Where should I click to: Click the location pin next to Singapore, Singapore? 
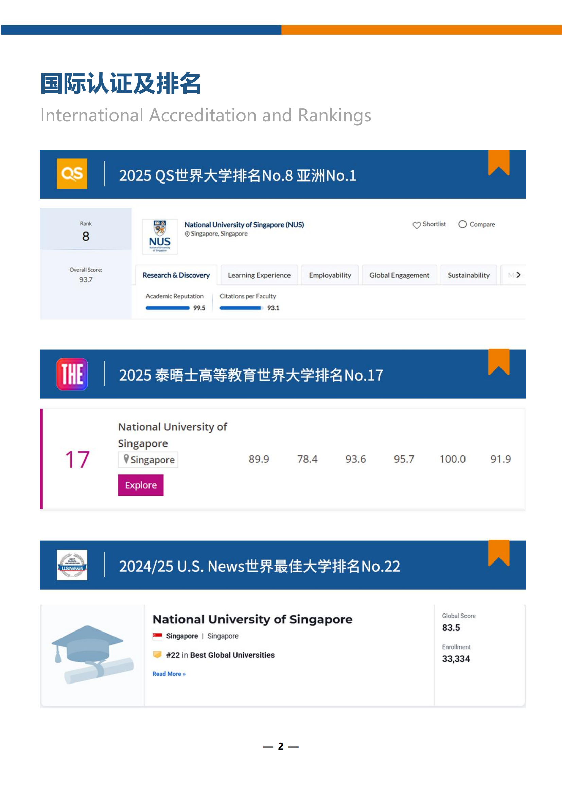(x=187, y=234)
